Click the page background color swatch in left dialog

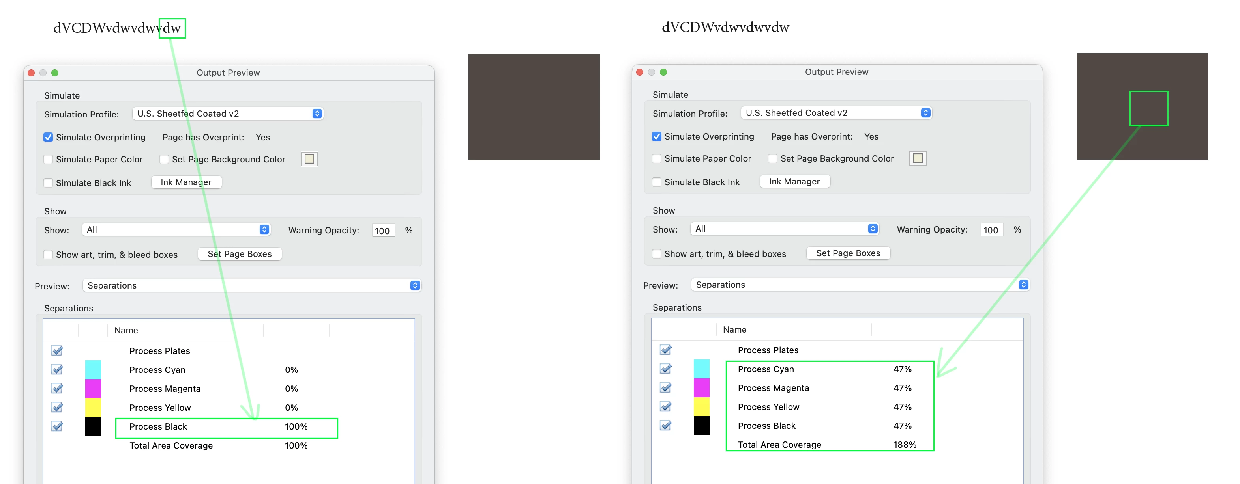pos(309,158)
